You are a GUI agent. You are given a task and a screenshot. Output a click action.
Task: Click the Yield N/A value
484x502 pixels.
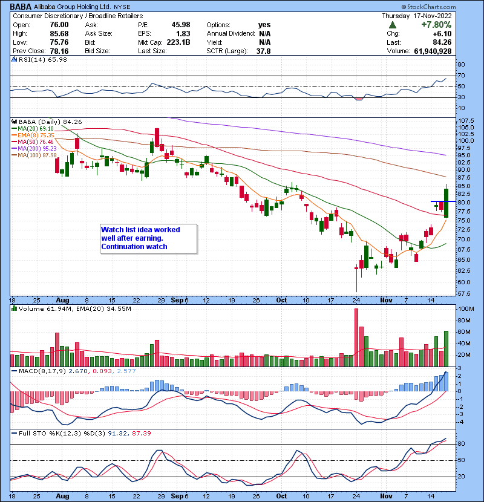click(x=264, y=42)
